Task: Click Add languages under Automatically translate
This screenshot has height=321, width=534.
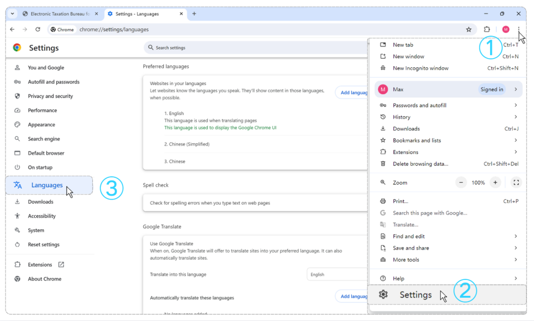Action: 352,296
